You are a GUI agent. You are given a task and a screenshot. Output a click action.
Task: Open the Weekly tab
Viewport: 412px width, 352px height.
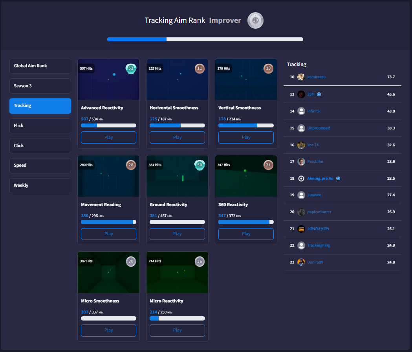pyautogui.click(x=40, y=185)
